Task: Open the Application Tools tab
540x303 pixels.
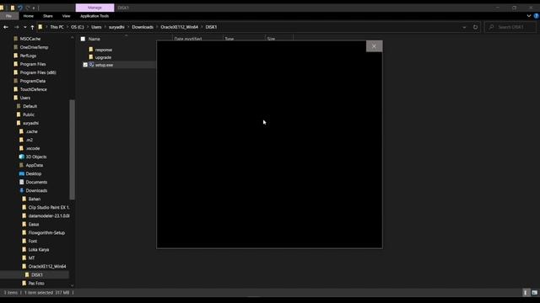Action: point(94,16)
